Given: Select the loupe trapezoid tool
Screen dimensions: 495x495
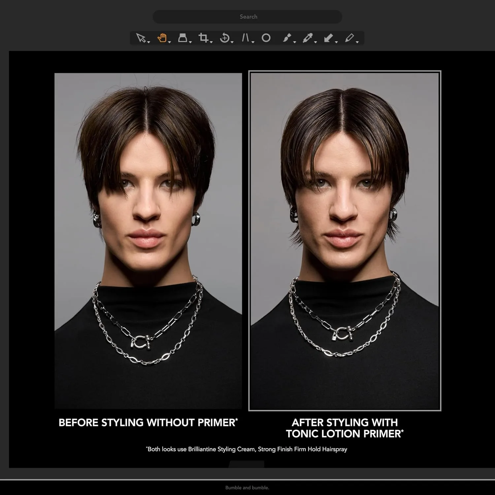Looking at the screenshot, I should click(182, 38).
